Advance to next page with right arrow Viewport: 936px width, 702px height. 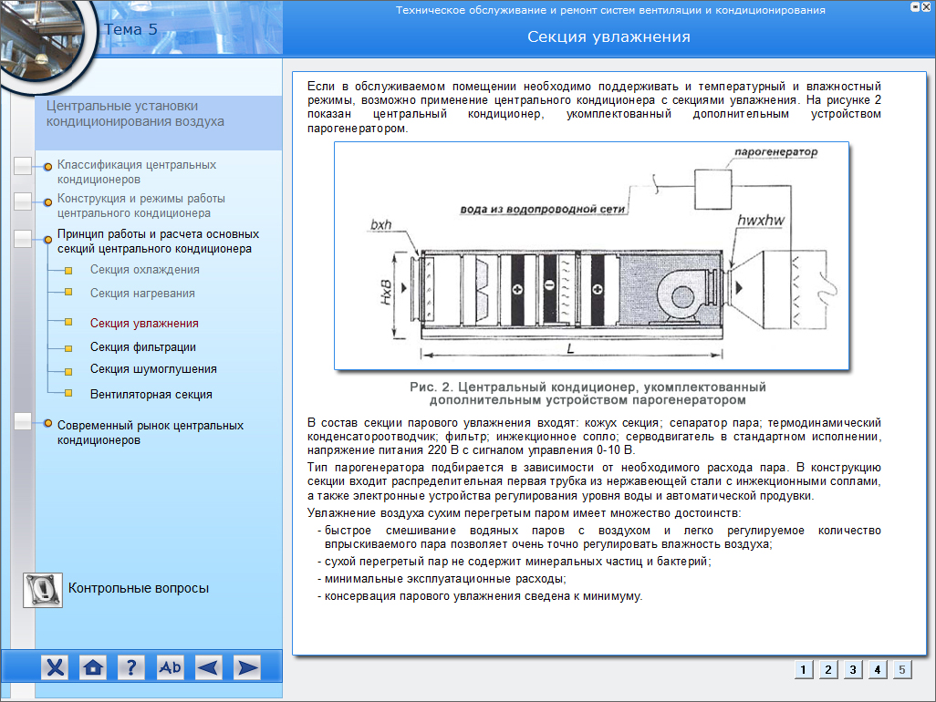pyautogui.click(x=246, y=667)
